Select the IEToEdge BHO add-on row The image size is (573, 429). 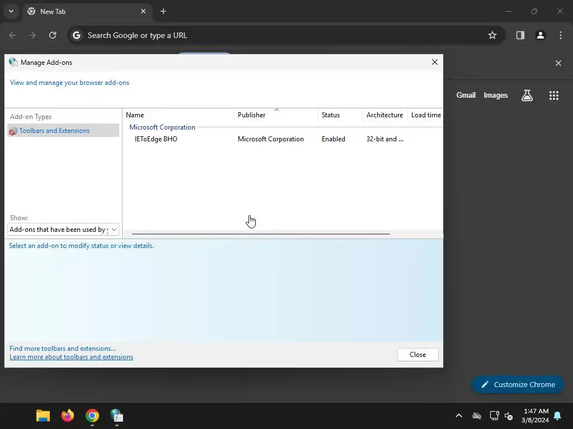pos(283,139)
